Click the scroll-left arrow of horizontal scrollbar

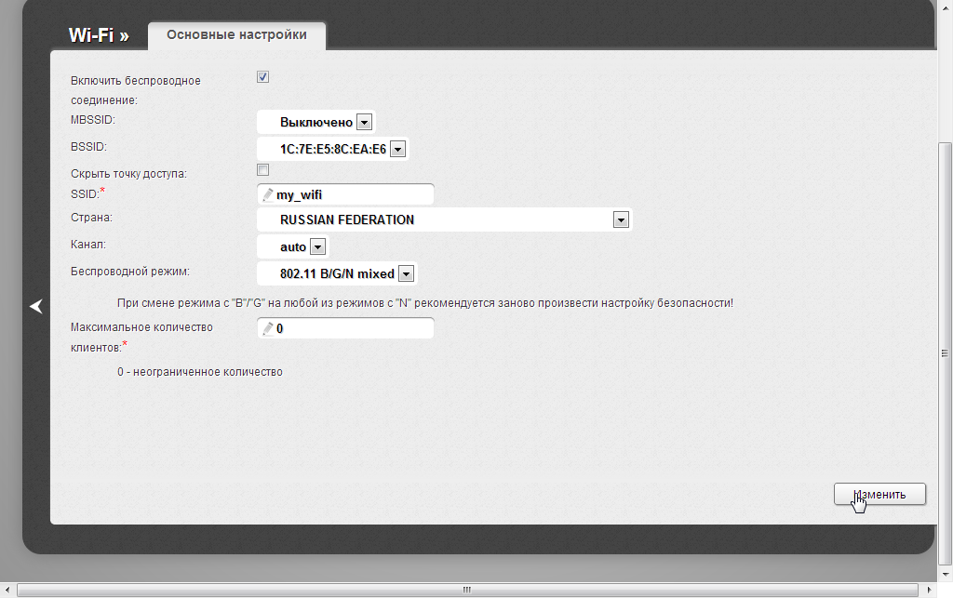click(x=7, y=590)
